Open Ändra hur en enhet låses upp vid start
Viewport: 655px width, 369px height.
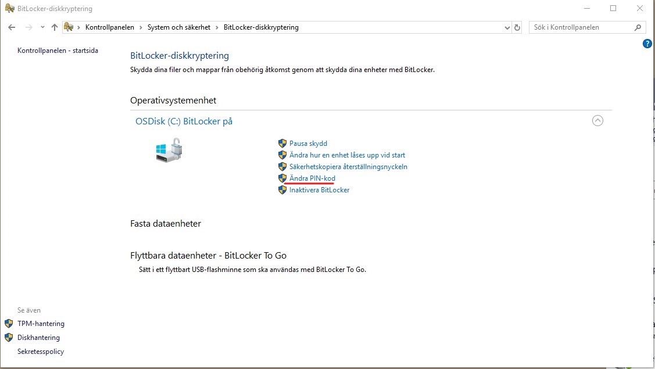pyautogui.click(x=347, y=155)
